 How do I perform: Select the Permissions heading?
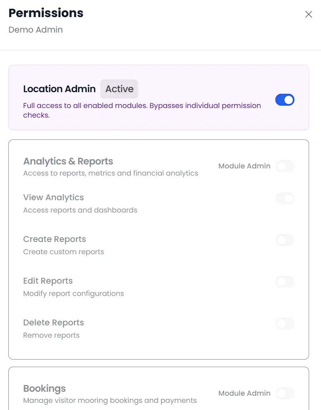(x=46, y=13)
